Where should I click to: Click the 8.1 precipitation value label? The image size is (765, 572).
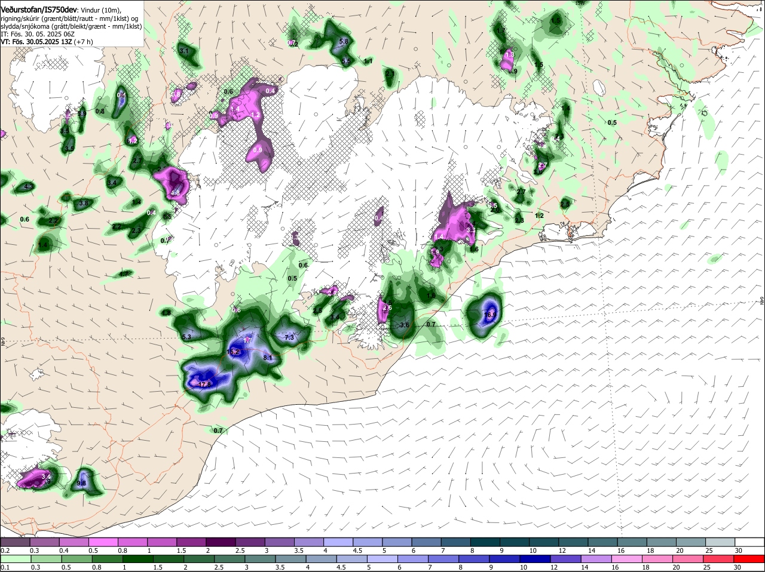268,358
